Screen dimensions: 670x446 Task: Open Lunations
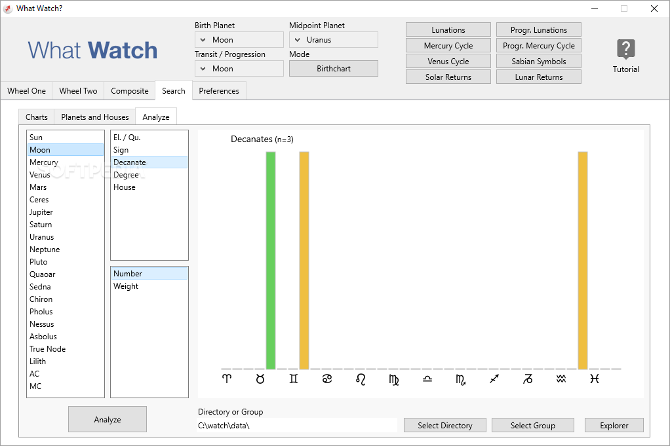click(448, 30)
